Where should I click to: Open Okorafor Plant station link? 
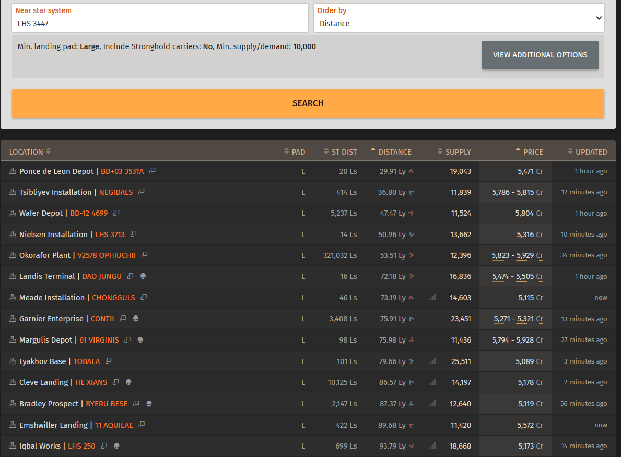(45, 255)
